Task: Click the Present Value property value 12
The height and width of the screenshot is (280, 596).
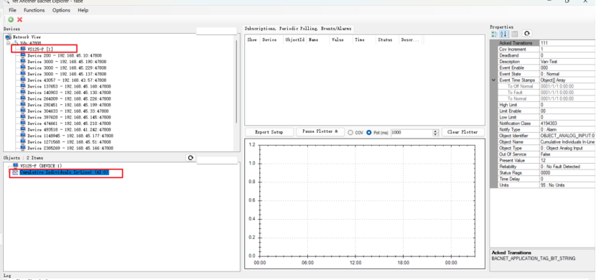Action: 567,160
